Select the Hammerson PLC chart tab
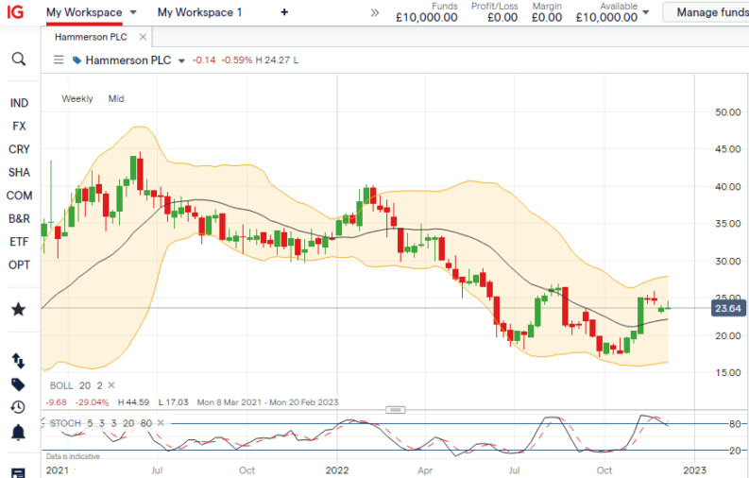 (x=91, y=37)
